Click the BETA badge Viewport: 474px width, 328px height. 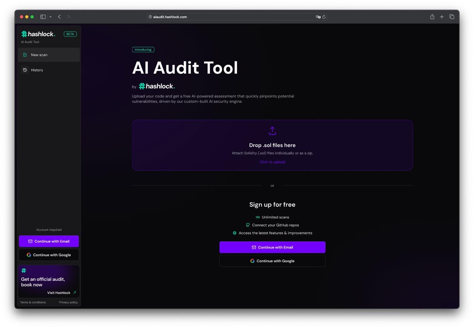pos(70,34)
